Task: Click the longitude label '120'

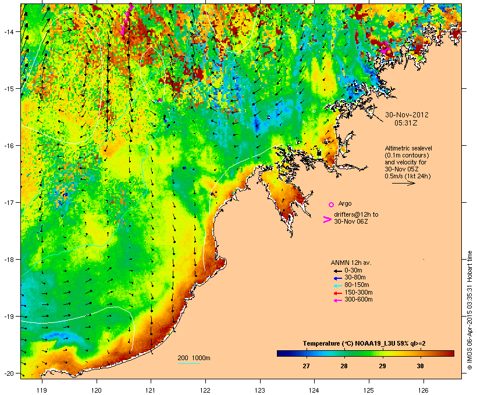Action: 97,390
